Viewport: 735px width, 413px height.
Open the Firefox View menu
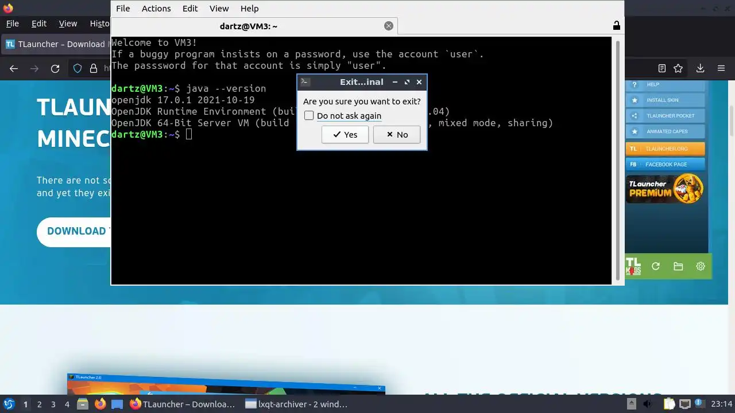point(68,24)
